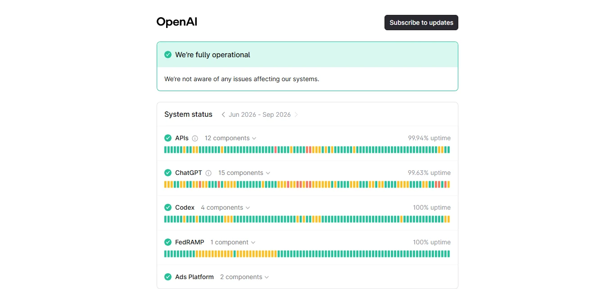Click the not aware of any issues message
This screenshot has width=615, height=289.
pyautogui.click(x=242, y=79)
